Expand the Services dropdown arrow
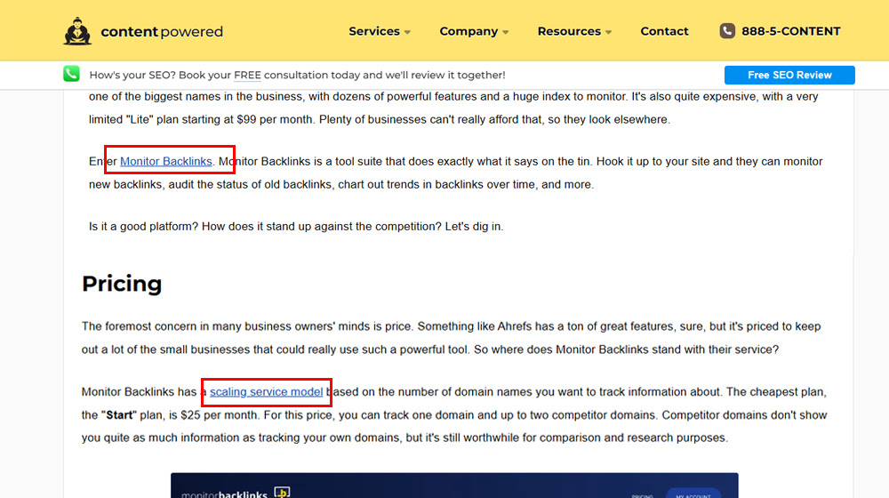 click(x=407, y=32)
